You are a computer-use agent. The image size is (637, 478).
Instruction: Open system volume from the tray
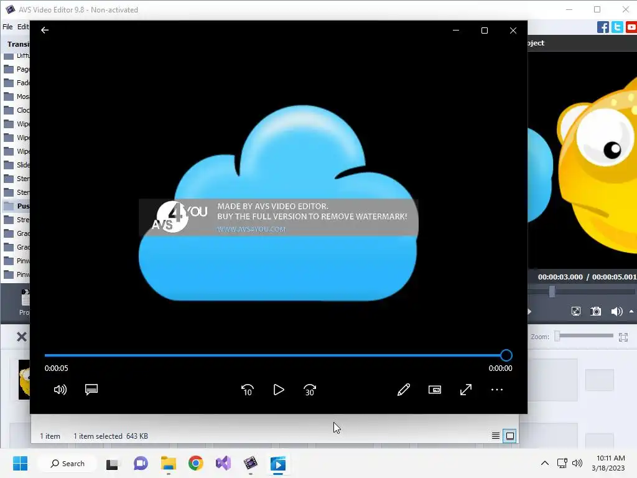point(577,463)
